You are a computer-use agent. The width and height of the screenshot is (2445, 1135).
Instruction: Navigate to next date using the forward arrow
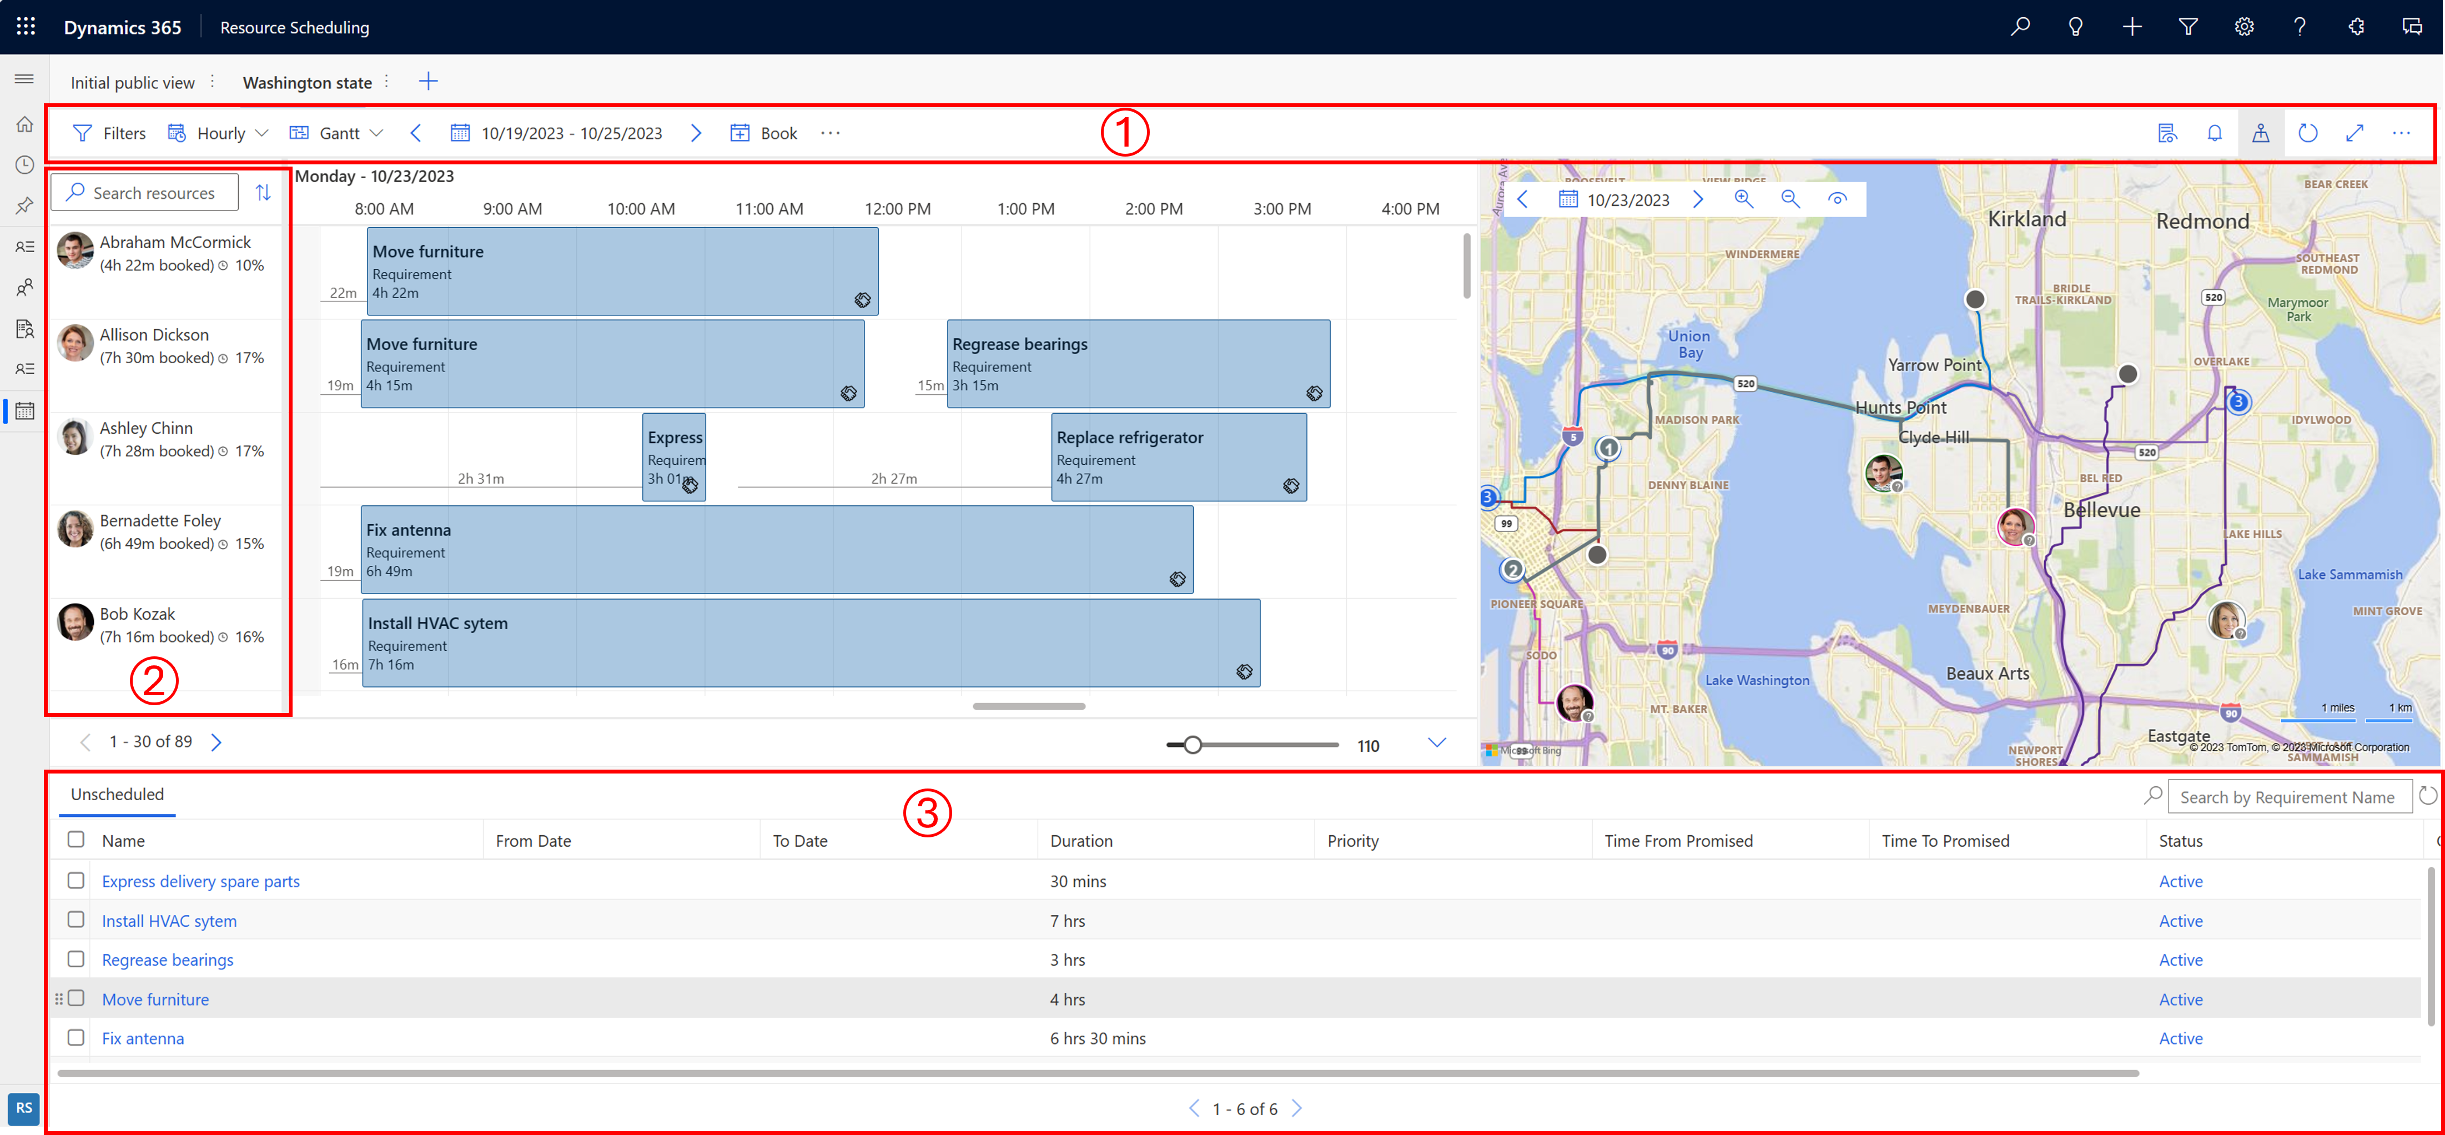[x=697, y=133]
